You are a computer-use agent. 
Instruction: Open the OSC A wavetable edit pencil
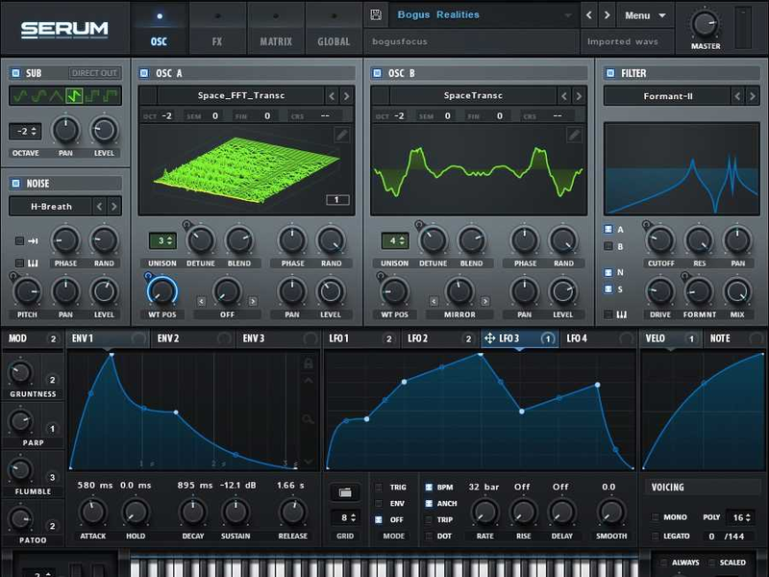pos(341,135)
